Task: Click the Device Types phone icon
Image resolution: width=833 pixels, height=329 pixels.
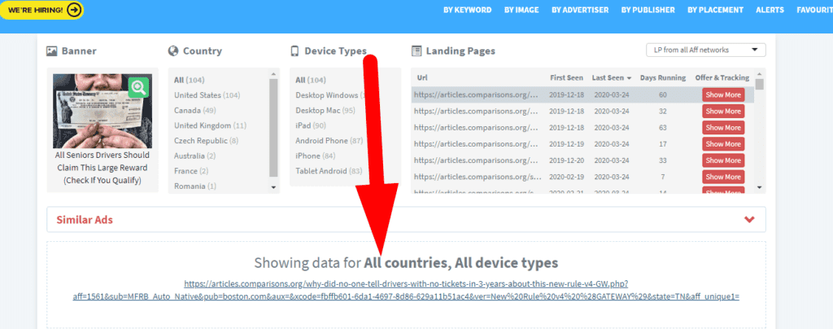Action: [x=294, y=51]
